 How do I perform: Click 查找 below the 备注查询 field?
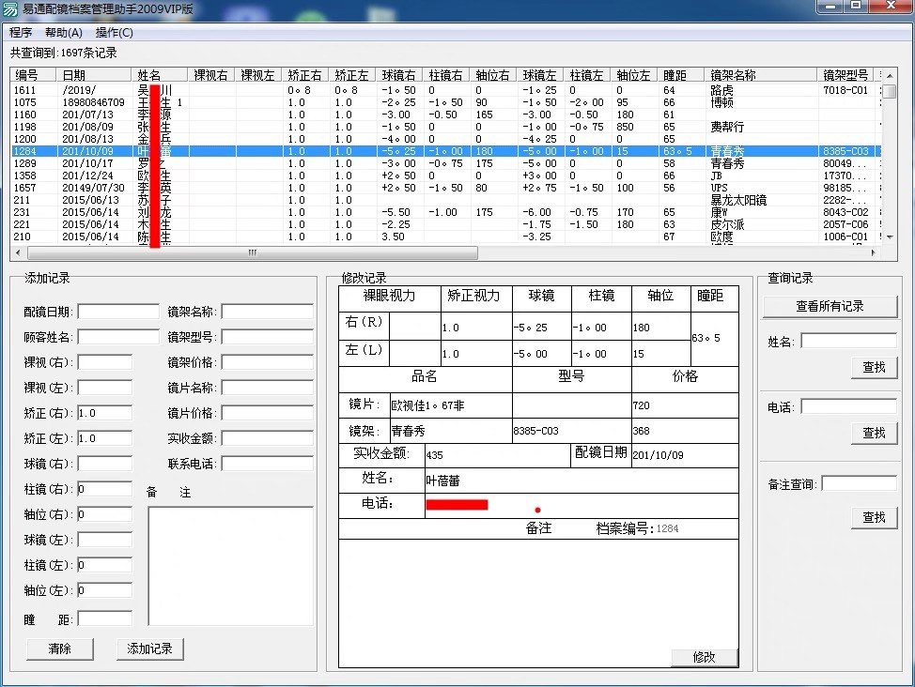pos(874,517)
